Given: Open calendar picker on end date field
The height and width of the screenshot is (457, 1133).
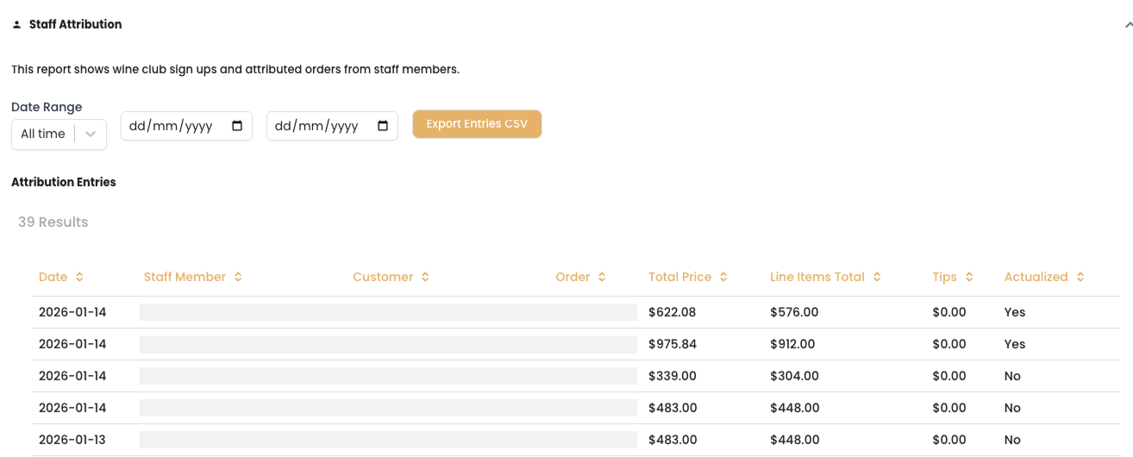Looking at the screenshot, I should [383, 126].
